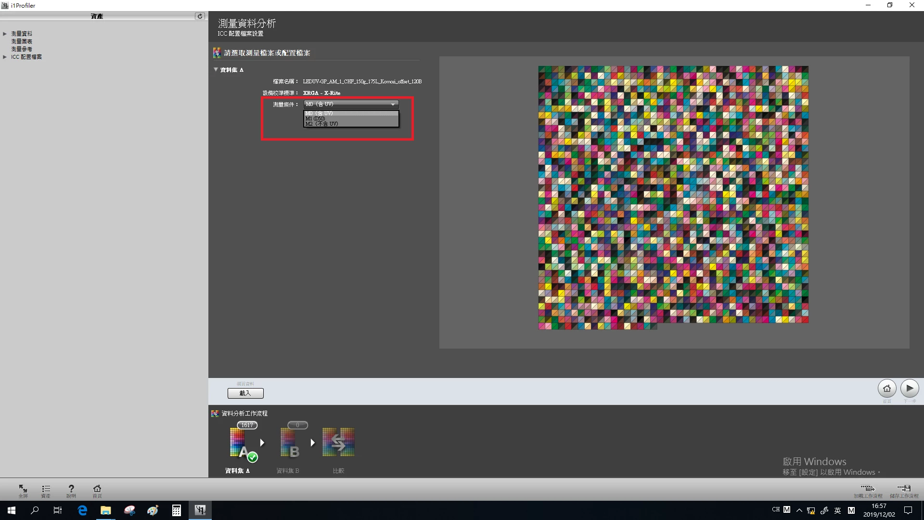The height and width of the screenshot is (520, 924).
Task: Click the round home button near next arrow
Action: (886, 389)
